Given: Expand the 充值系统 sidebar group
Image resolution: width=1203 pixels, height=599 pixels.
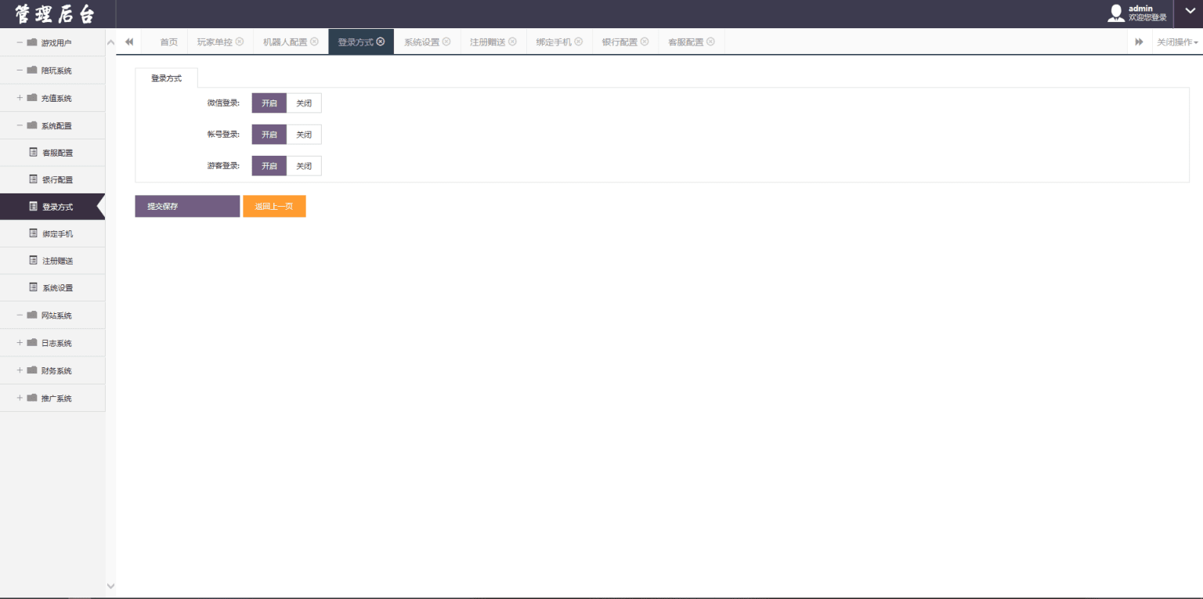Looking at the screenshot, I should (x=20, y=98).
